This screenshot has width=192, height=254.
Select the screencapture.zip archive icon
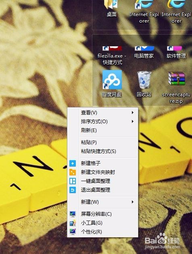pyautogui.click(x=177, y=78)
